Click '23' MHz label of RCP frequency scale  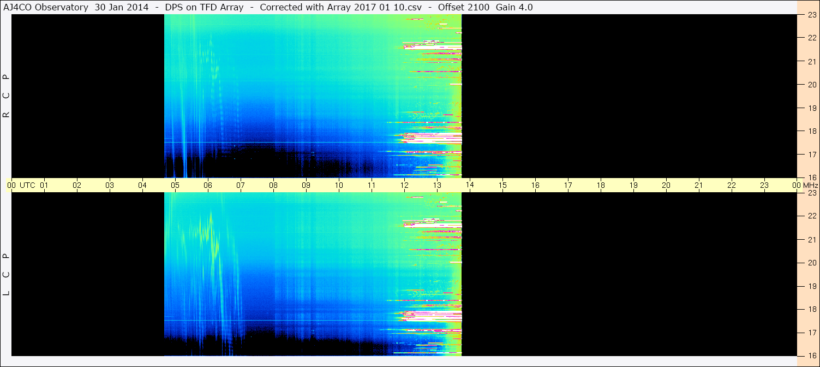(x=811, y=15)
